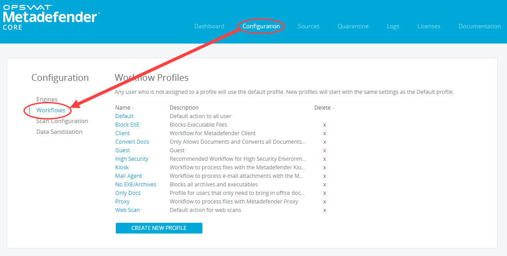Open the Proxy profile
This screenshot has height=256, width=507.
point(123,202)
